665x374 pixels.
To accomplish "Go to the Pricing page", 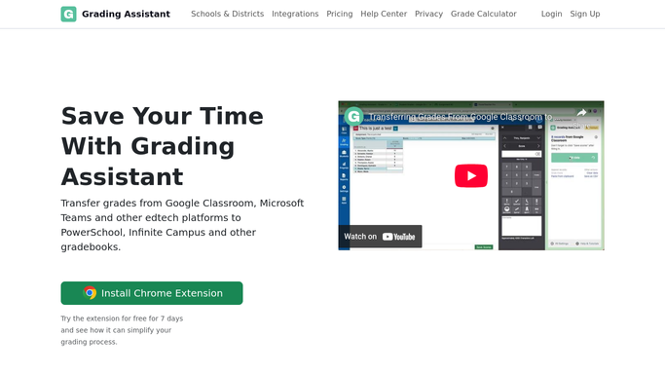I will point(339,14).
